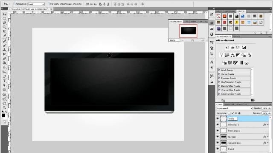Open fx effects arrow on вебкамера 1
Screen dimensions: 273x153
268,125
